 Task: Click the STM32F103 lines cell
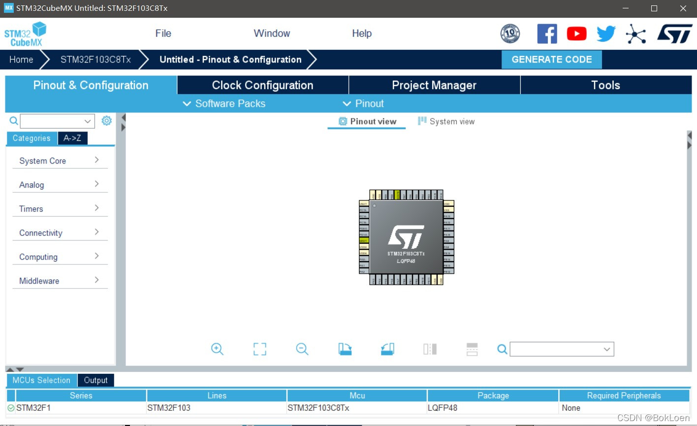coord(217,408)
